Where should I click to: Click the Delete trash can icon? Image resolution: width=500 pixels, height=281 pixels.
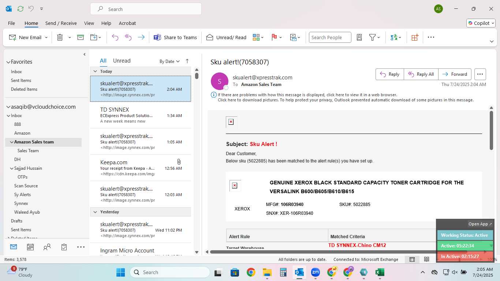tap(60, 37)
